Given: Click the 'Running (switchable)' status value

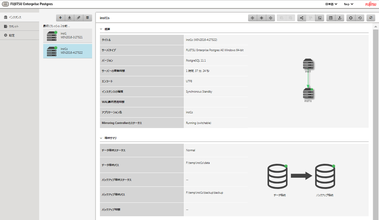Looking at the screenshot, I should 199,123.
